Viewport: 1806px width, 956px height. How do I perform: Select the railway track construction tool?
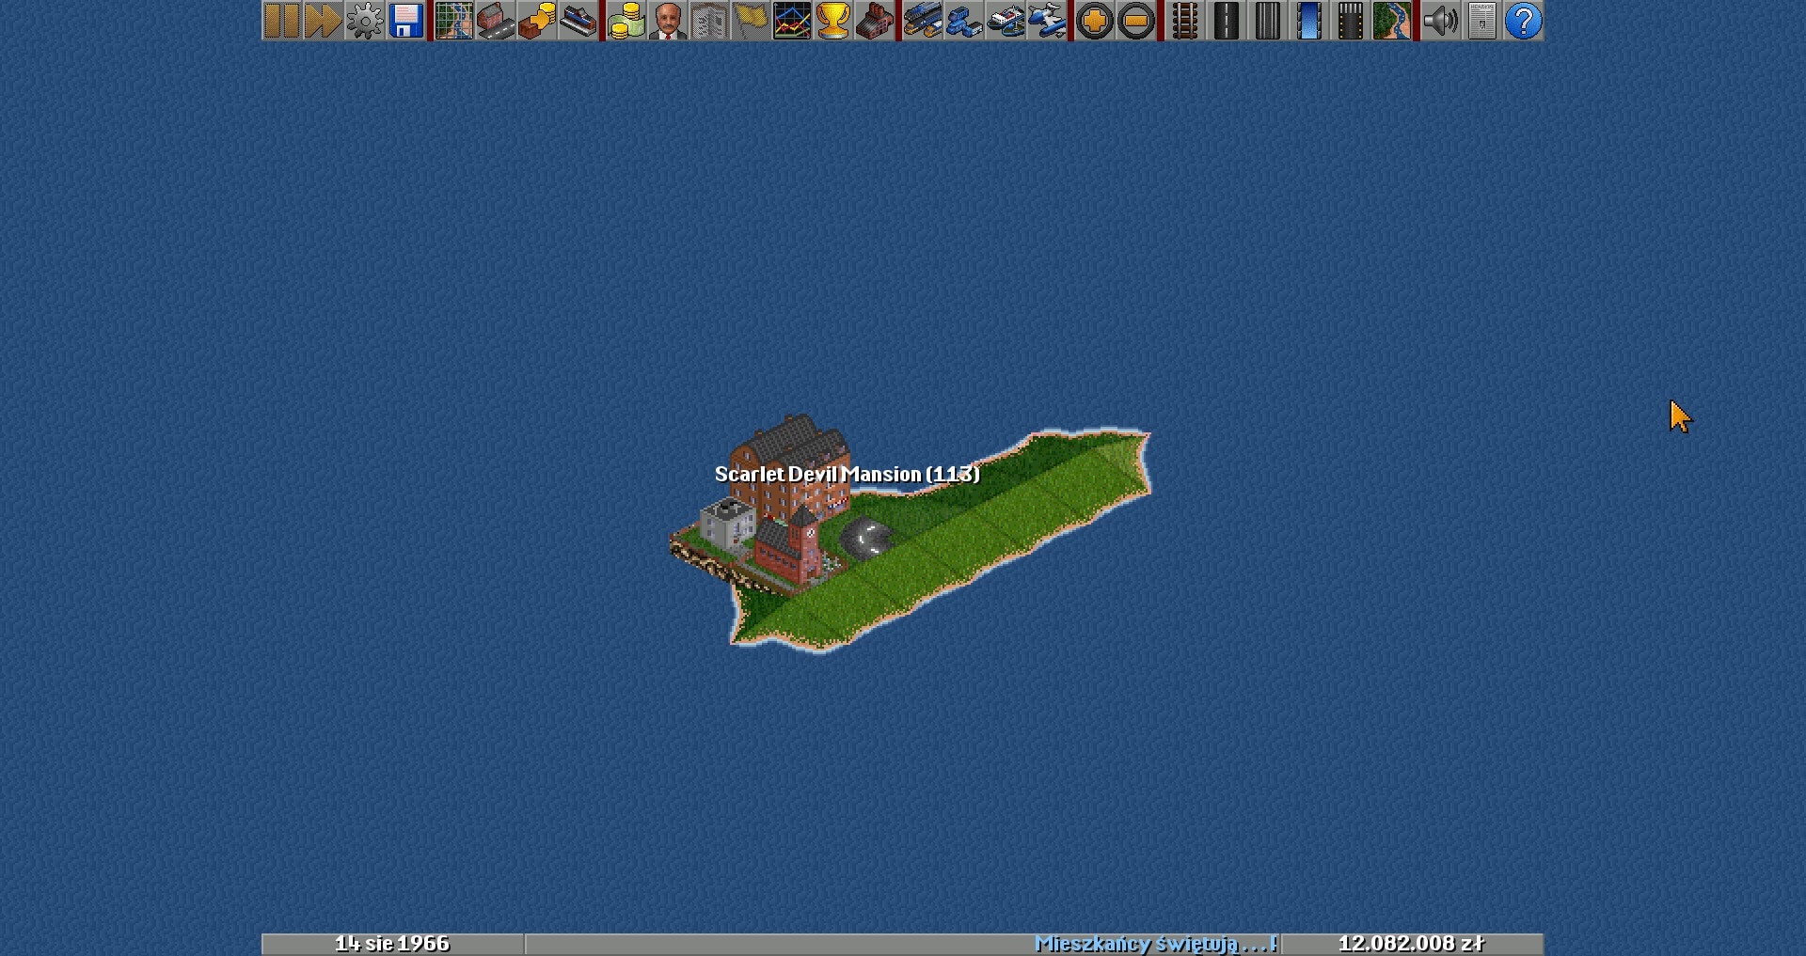[x=1184, y=21]
